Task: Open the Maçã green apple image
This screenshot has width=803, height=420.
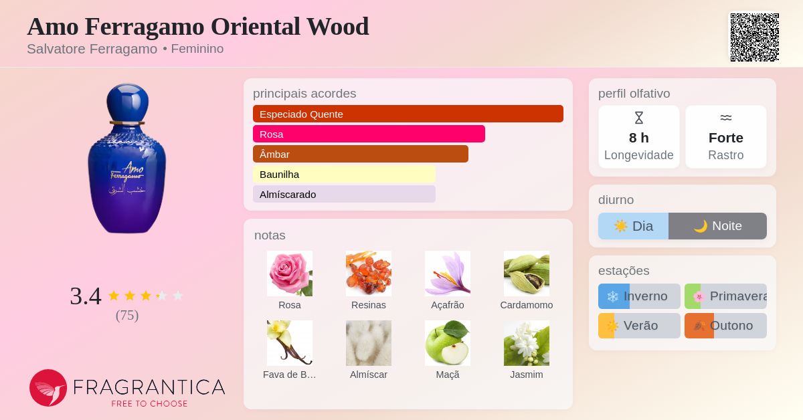Action: (448, 343)
